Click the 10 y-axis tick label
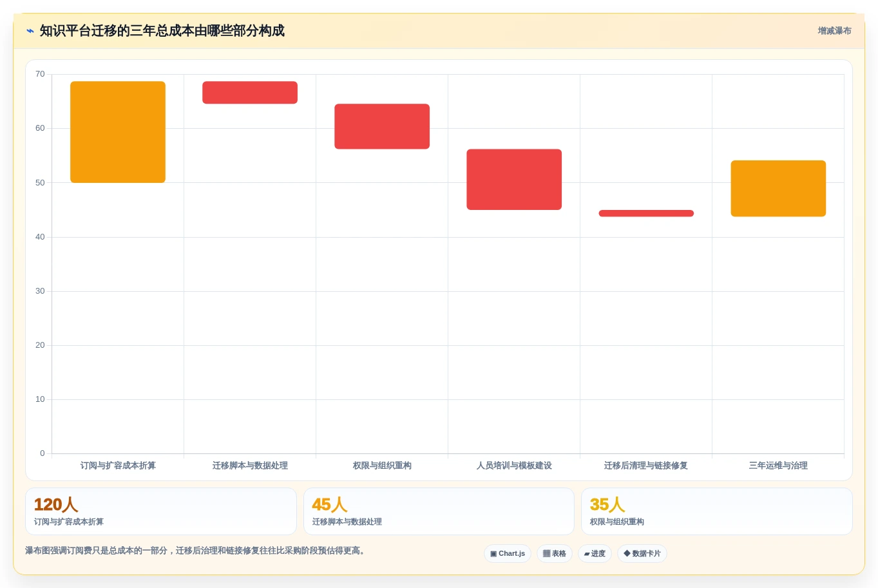The width and height of the screenshot is (878, 588). tap(40, 399)
